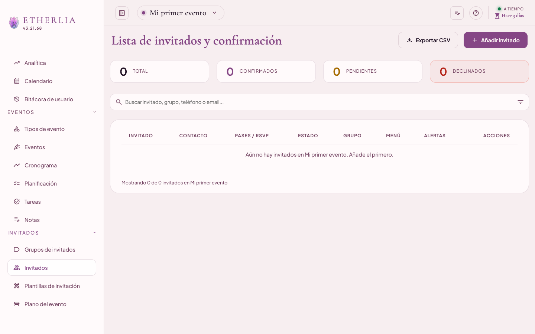Click the Grupos de invitados tag icon
Image resolution: width=535 pixels, height=334 pixels.
tap(17, 250)
